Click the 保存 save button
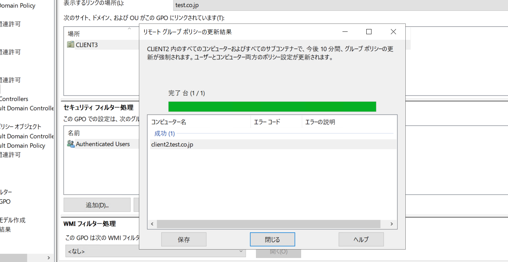 pyautogui.click(x=184, y=239)
